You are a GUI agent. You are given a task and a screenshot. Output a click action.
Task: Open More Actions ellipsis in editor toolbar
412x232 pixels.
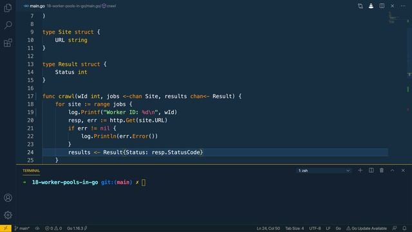coord(403,6)
